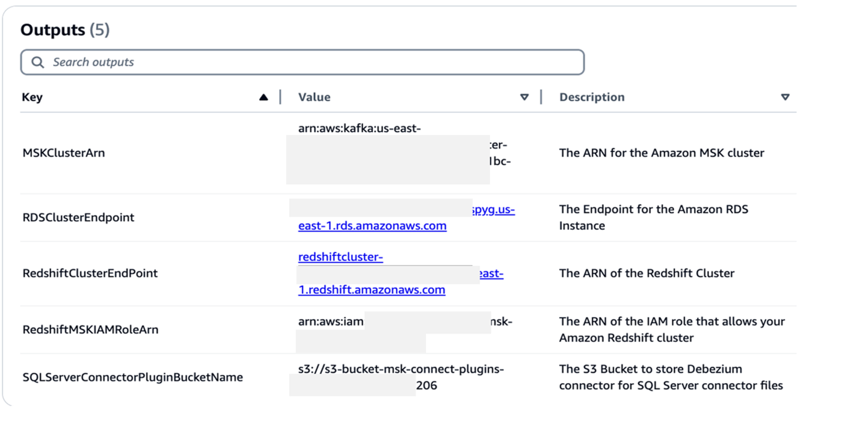Open the redshiftcluster endpoint link
Viewport: 860px width, 424px height.
(340, 257)
